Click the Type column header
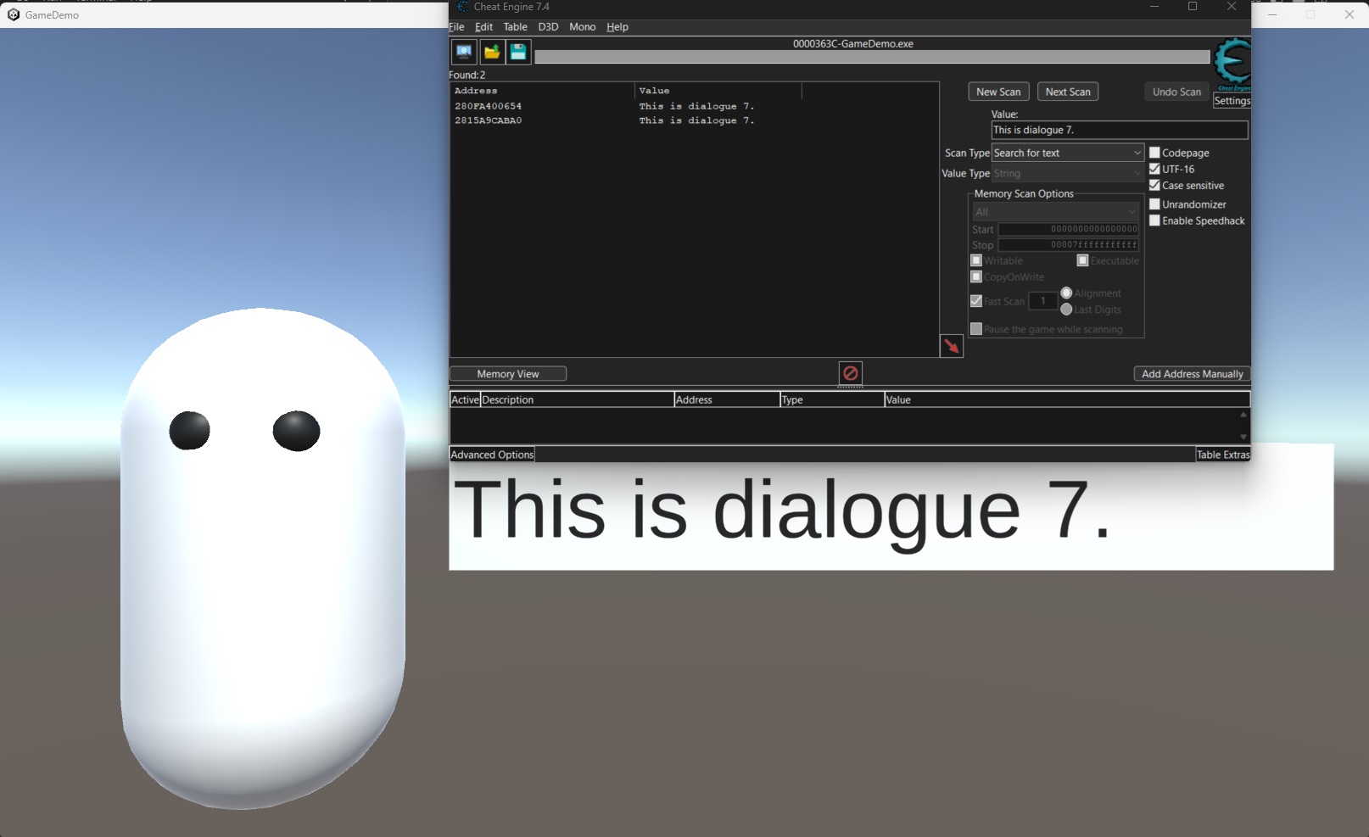Image resolution: width=1369 pixels, height=837 pixels. (831, 399)
